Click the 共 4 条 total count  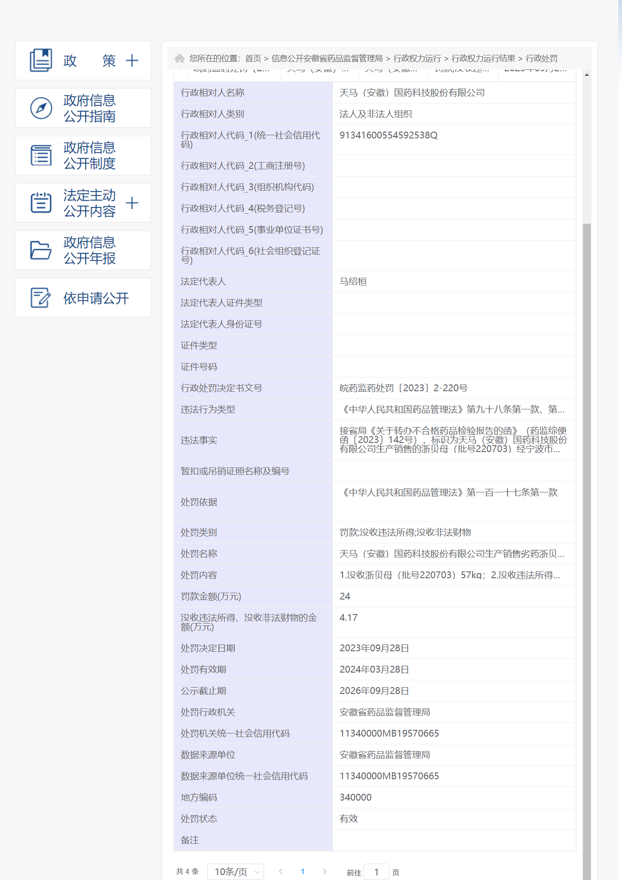pyautogui.click(x=187, y=871)
